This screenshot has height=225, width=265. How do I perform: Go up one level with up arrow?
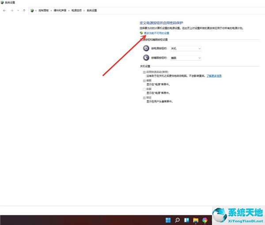pos(24,11)
